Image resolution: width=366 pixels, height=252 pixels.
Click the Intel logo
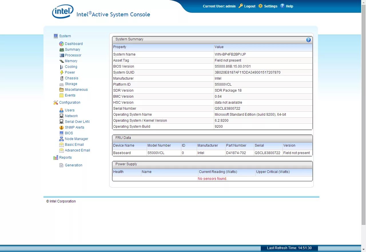tap(63, 11)
